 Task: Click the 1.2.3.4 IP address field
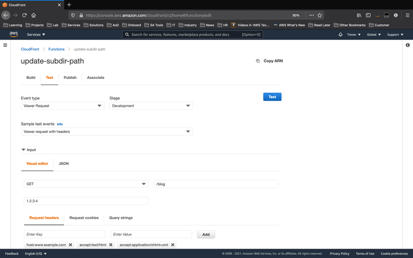pos(86,201)
